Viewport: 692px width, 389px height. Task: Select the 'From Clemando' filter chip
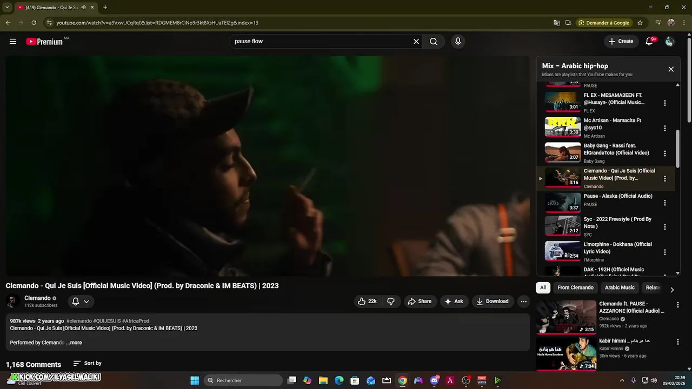(x=575, y=287)
